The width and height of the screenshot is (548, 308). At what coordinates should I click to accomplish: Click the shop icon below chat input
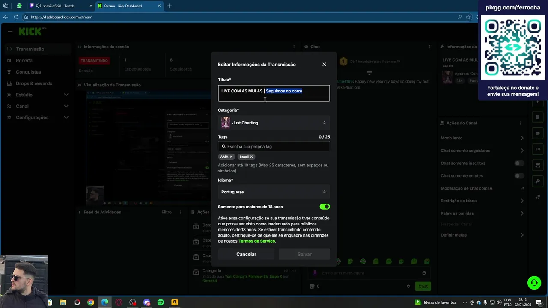click(312, 286)
